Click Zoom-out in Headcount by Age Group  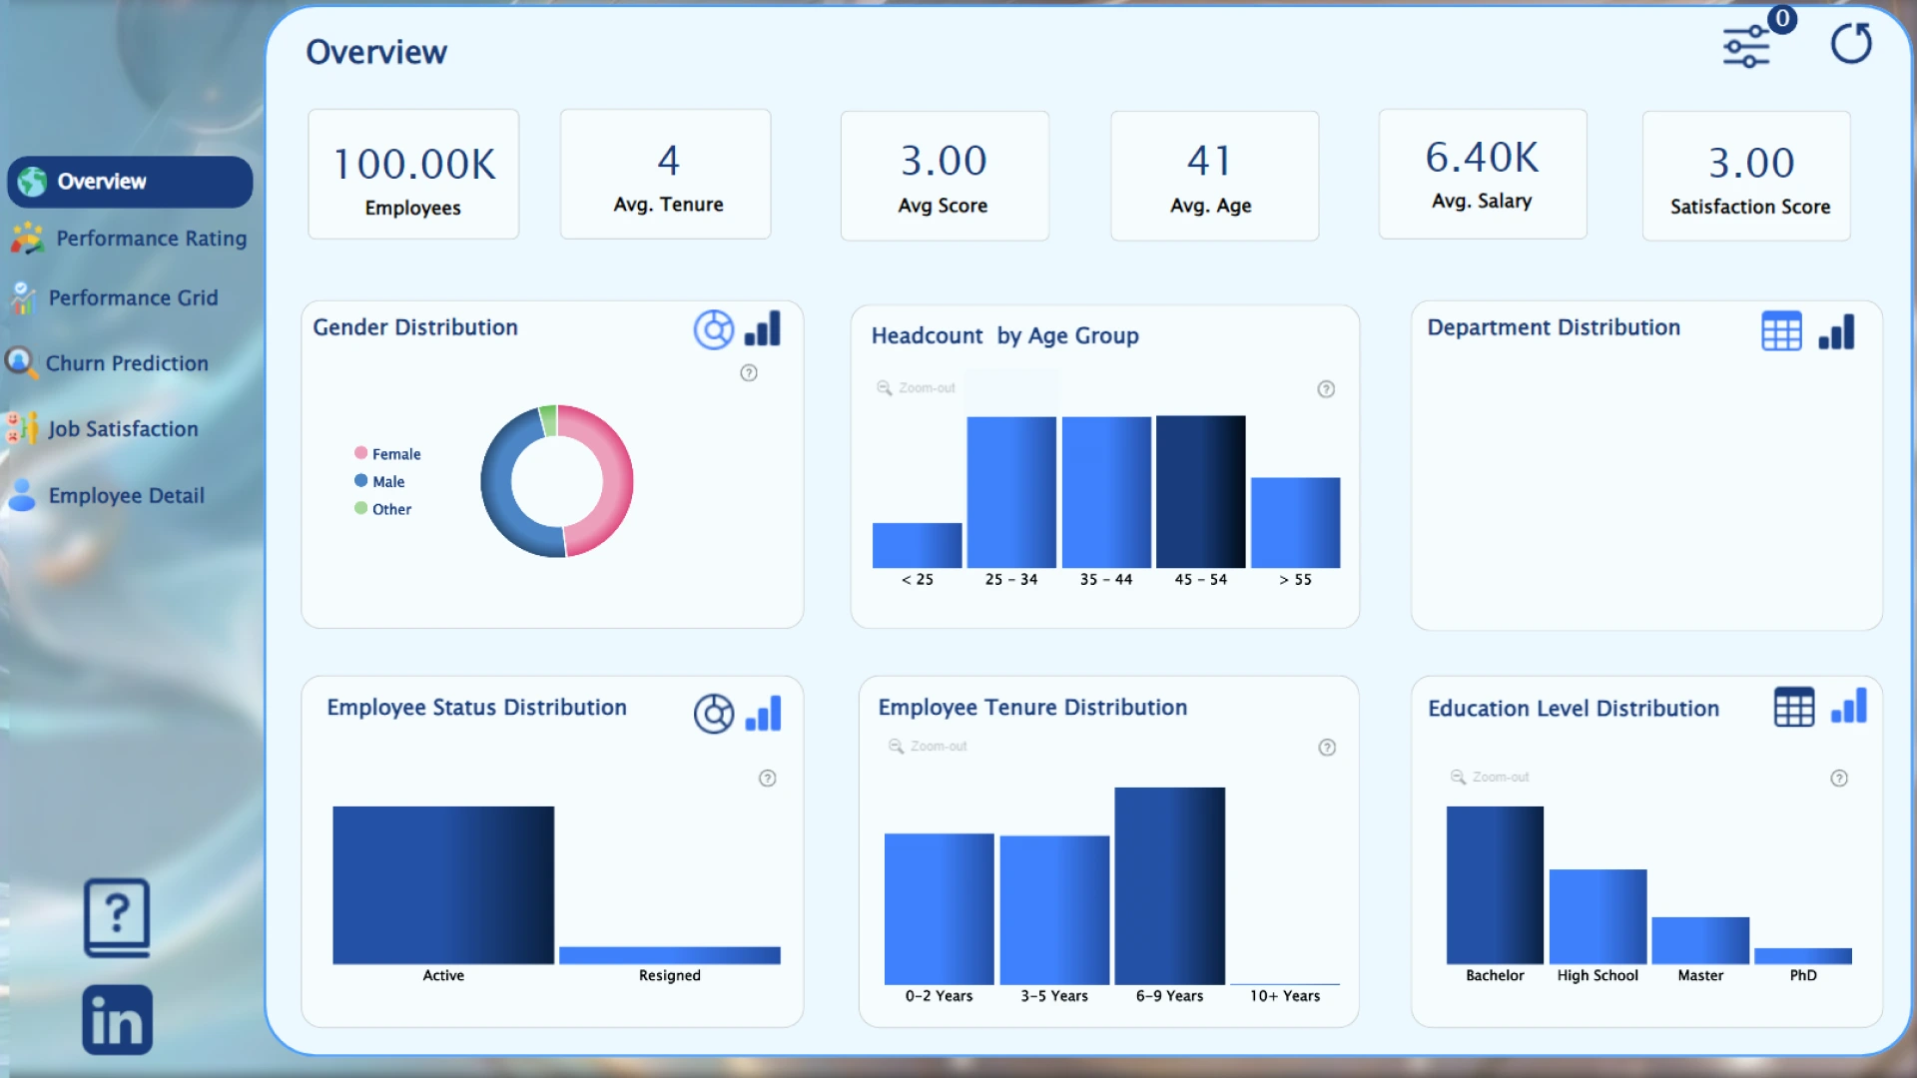917,388
